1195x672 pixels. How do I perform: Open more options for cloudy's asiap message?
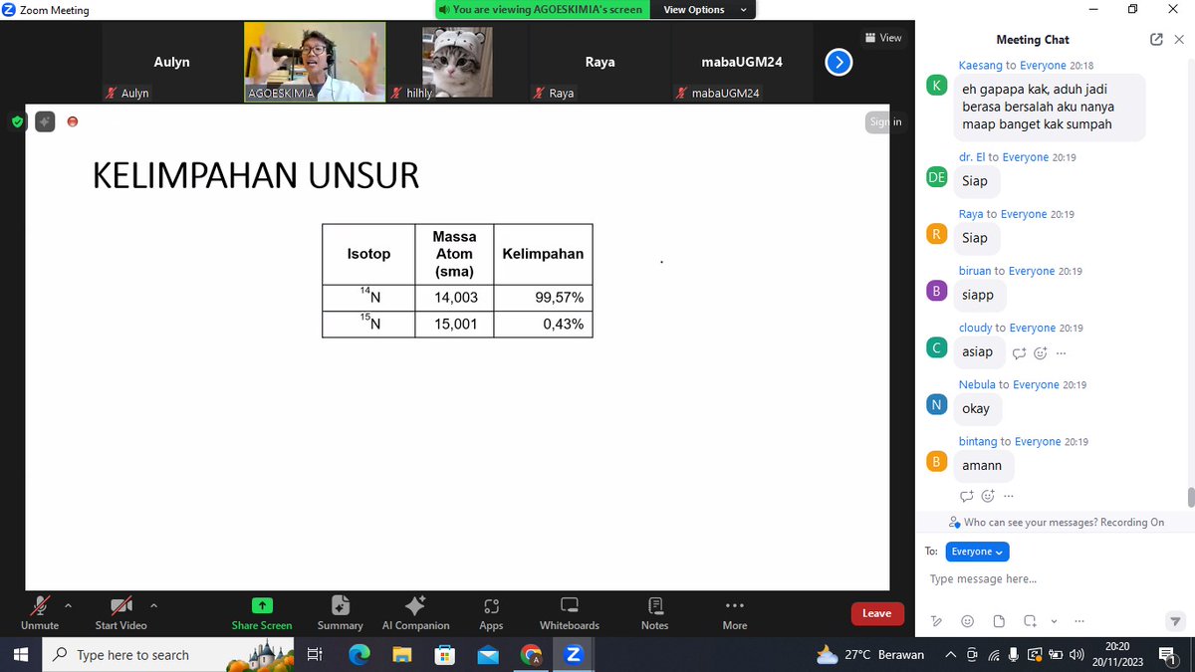point(1062,352)
